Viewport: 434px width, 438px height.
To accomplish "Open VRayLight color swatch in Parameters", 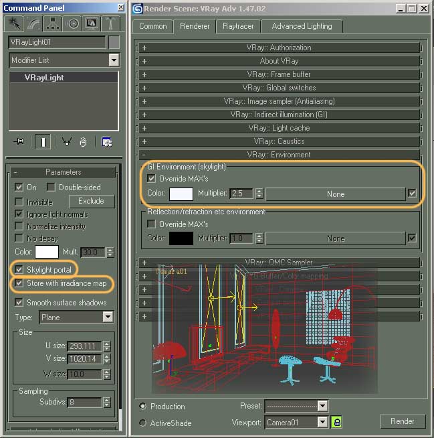I will [47, 252].
